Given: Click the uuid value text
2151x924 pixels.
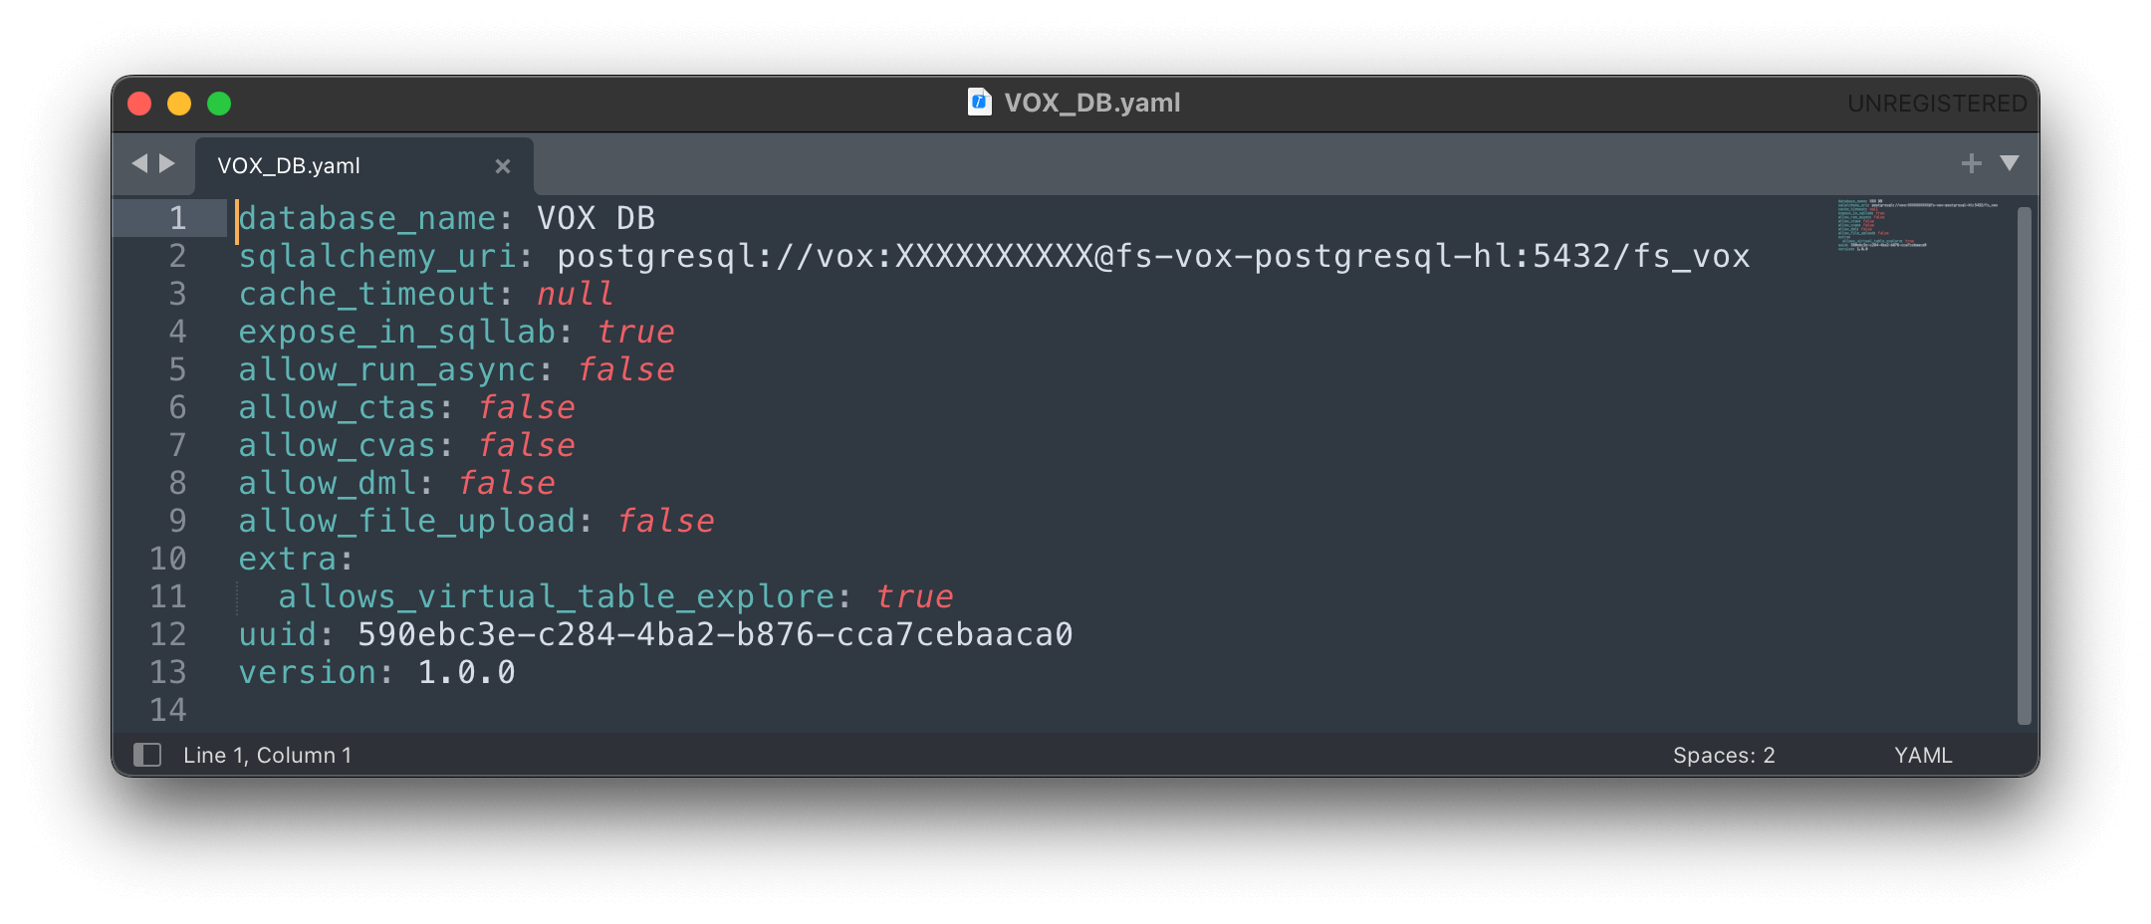Looking at the screenshot, I should [x=714, y=635].
